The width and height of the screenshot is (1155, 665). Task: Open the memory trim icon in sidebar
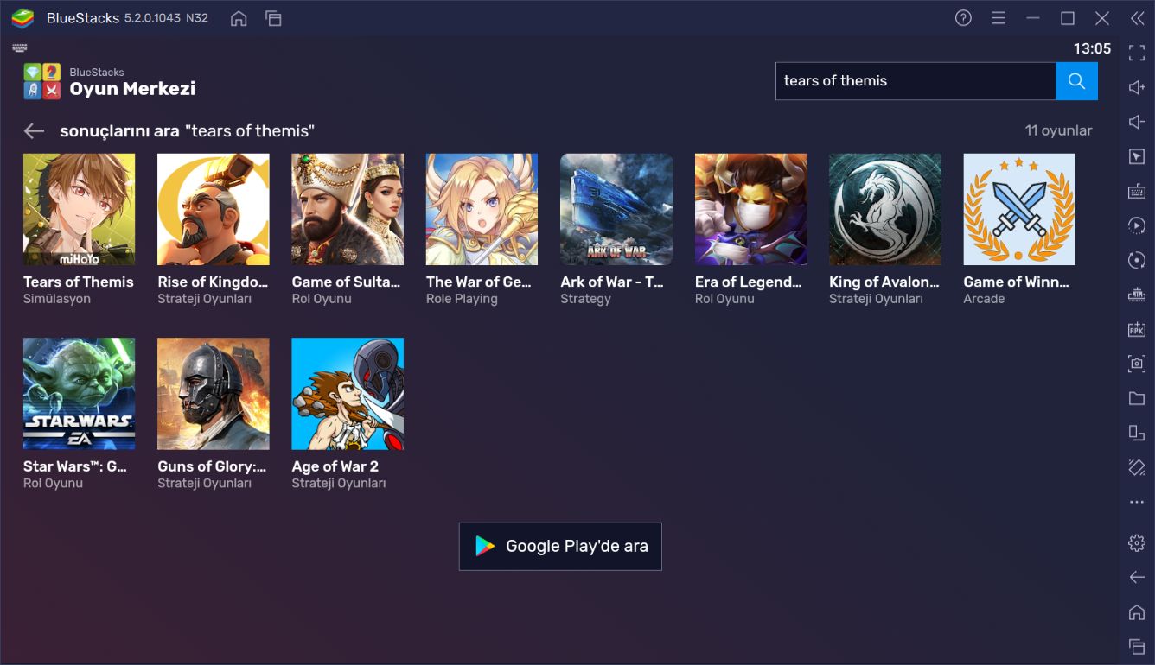click(1137, 294)
